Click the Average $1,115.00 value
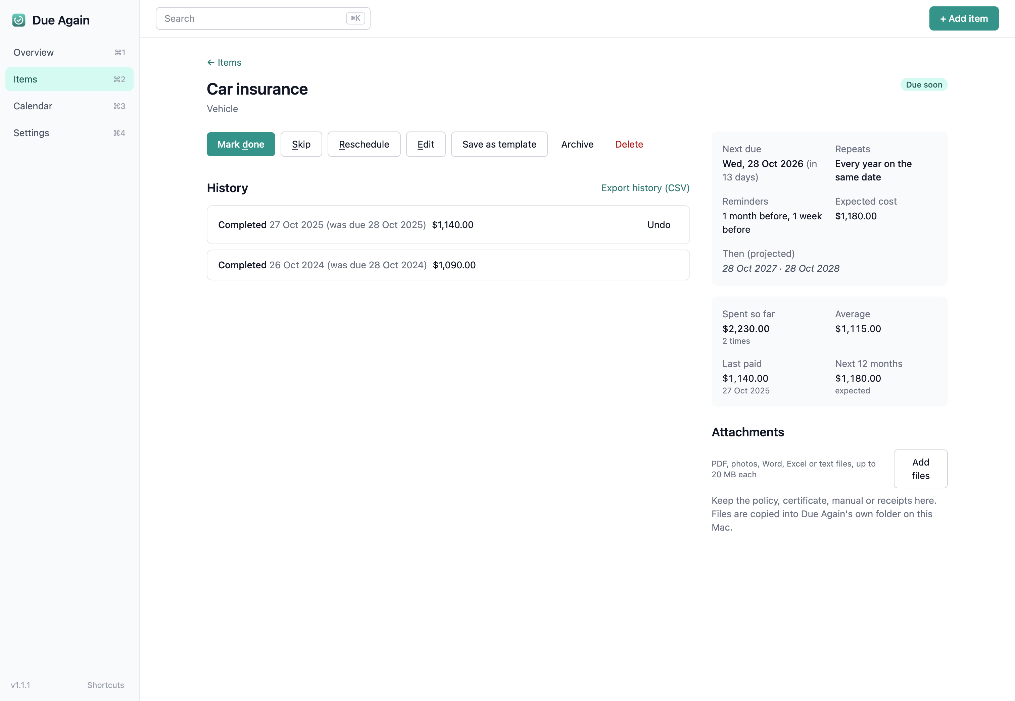 pyautogui.click(x=858, y=329)
